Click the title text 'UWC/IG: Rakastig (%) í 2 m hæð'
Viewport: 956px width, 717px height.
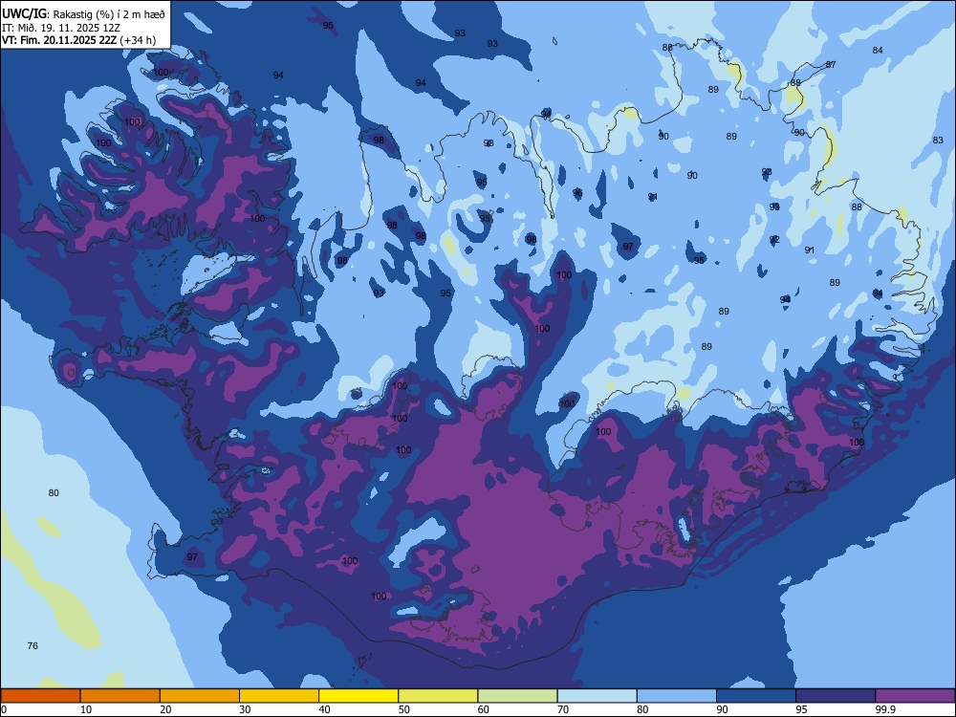pyautogui.click(x=83, y=13)
